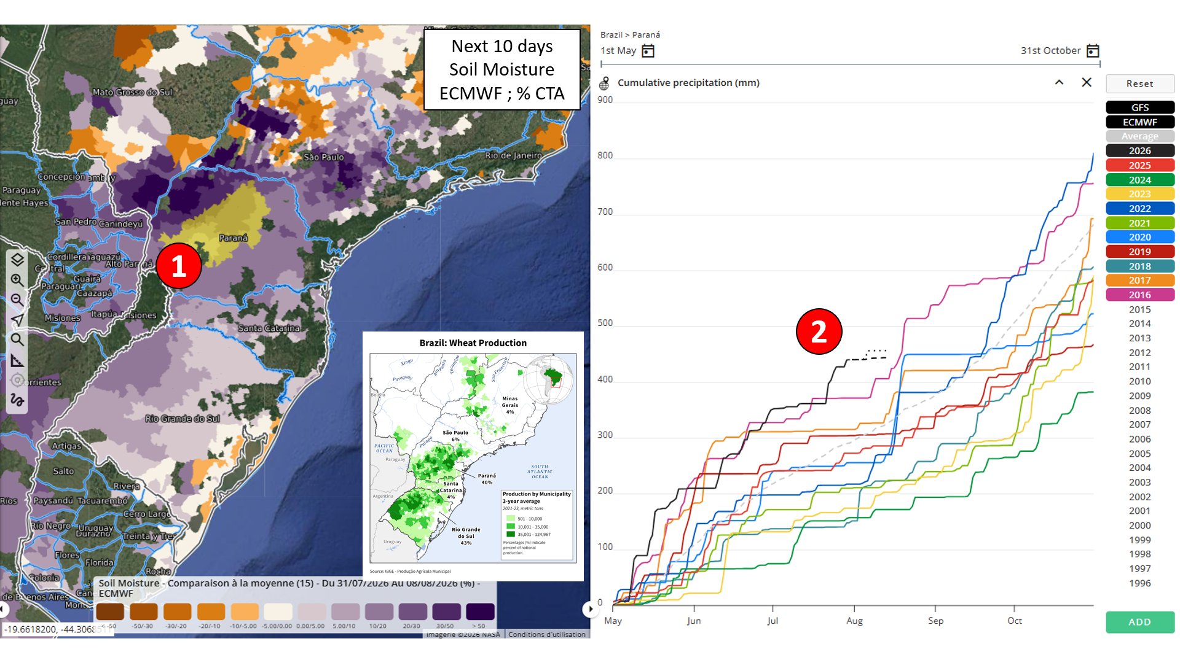Viewport: 1180px width, 663px height.
Task: Toggle the GFS forecast series
Action: click(1140, 107)
